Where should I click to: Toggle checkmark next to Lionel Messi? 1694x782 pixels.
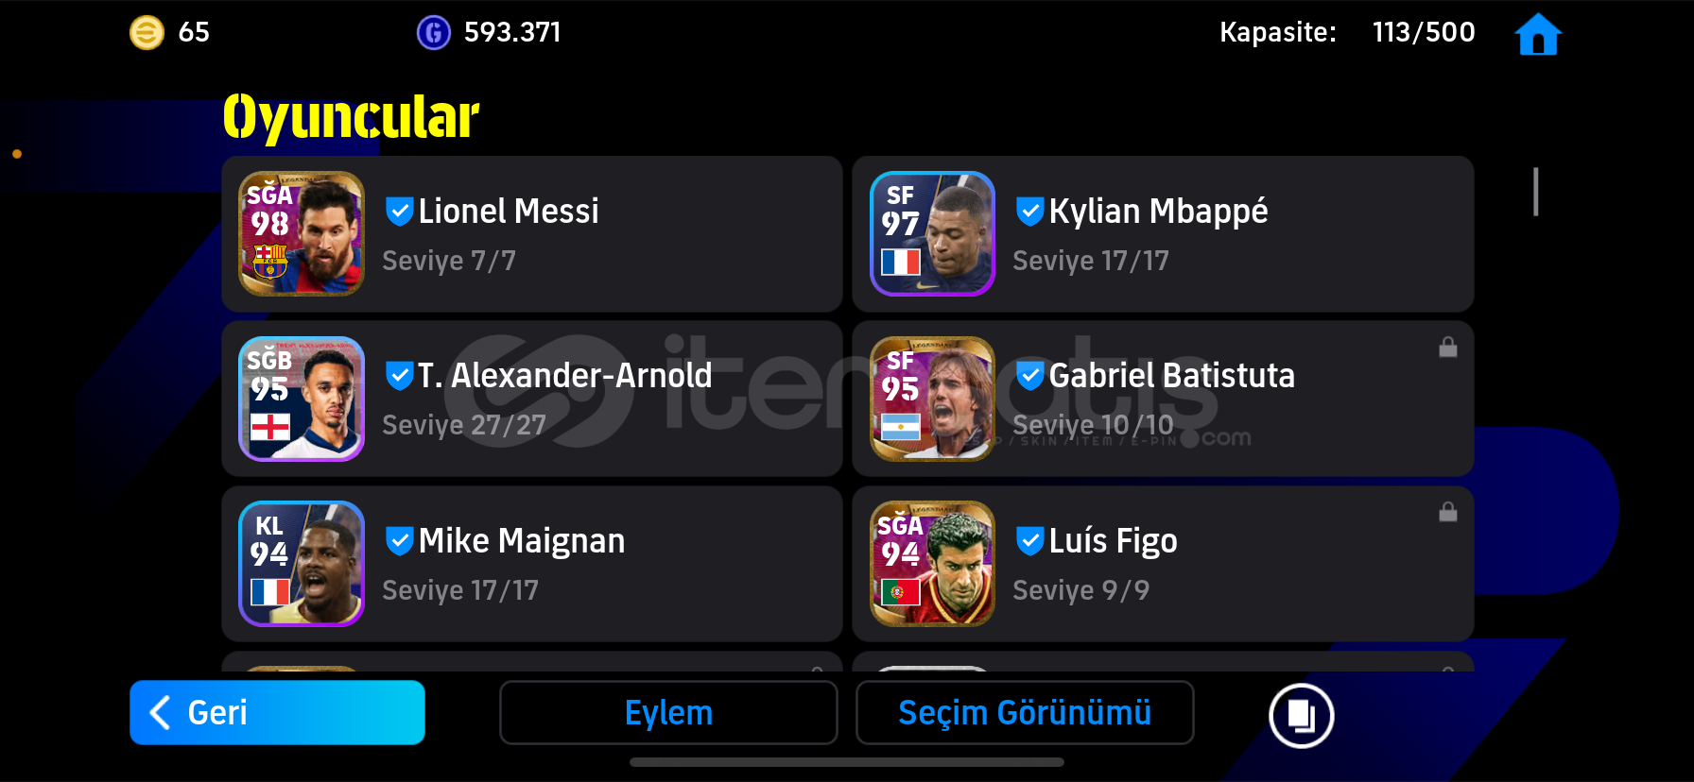[400, 211]
